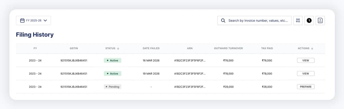344x109 pixels.
Task: Select the date 16 MAR 2026
Action: 151,60
